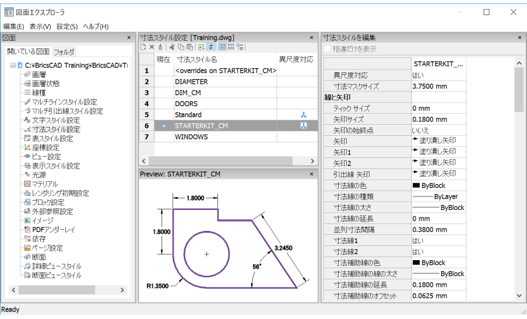The image size is (527, 319).
Task: Open 詳細ビュースタイル node
Action: pyautogui.click(x=57, y=266)
